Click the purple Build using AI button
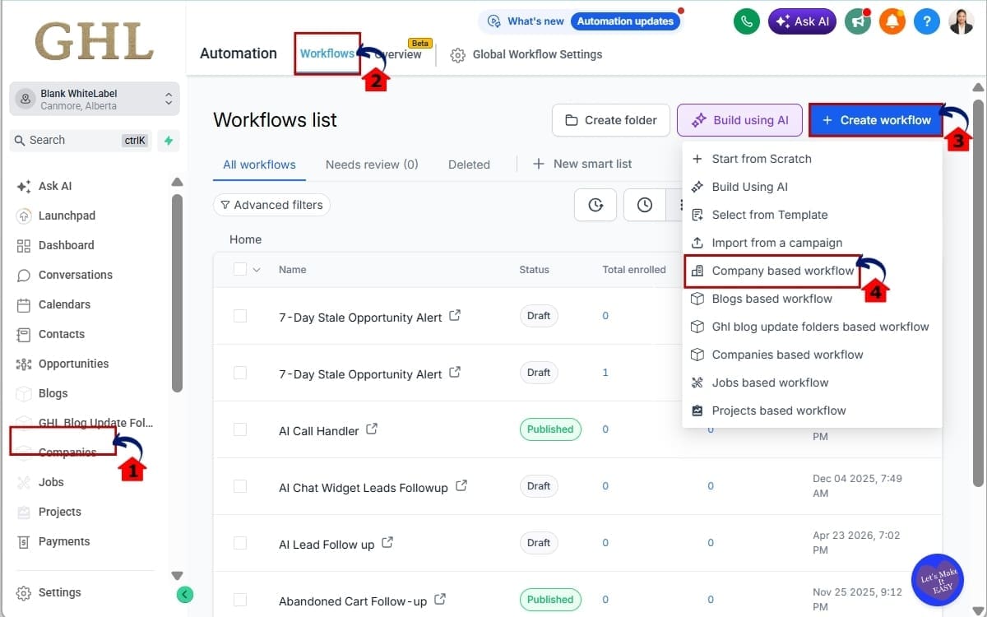The height and width of the screenshot is (617, 987). [739, 120]
